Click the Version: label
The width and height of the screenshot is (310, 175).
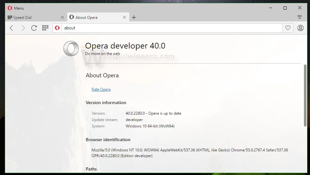coord(99,113)
